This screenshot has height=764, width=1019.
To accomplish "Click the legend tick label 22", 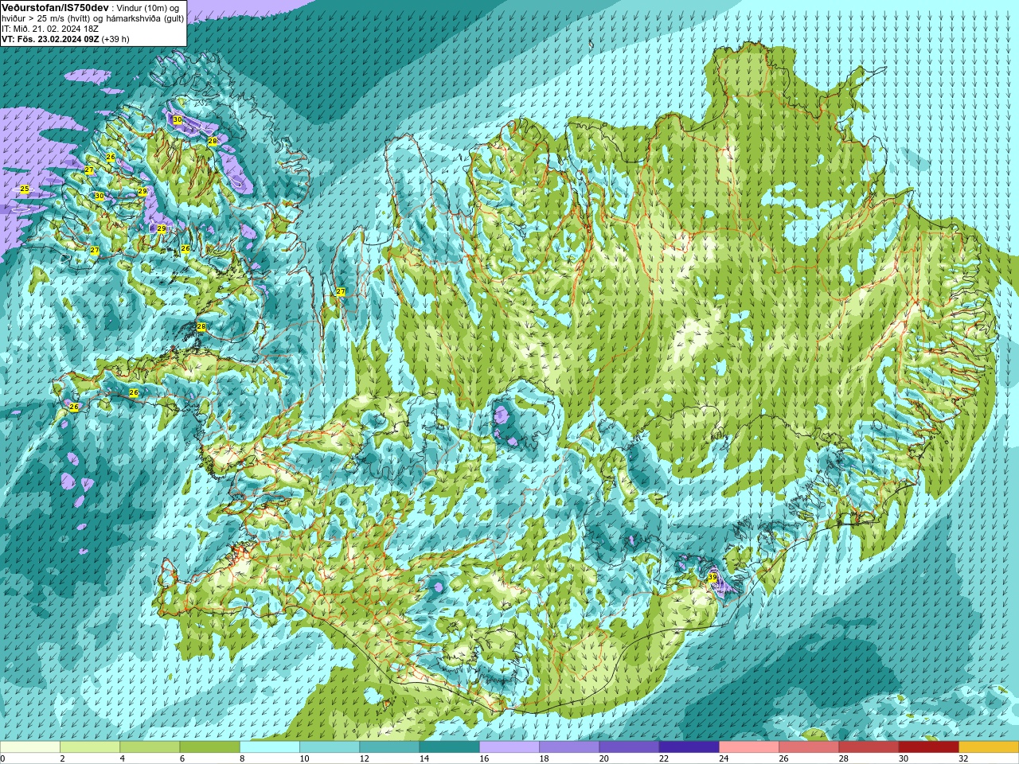I will [663, 759].
